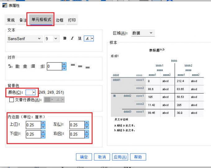Screen dimensions: 211x168
Task: Select the 单元格格式 tab
Action: (x=41, y=19)
